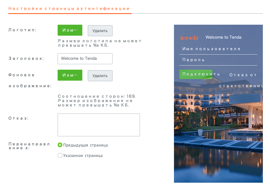
Task: Click the green change button for Логотип
Action: tap(70, 30)
